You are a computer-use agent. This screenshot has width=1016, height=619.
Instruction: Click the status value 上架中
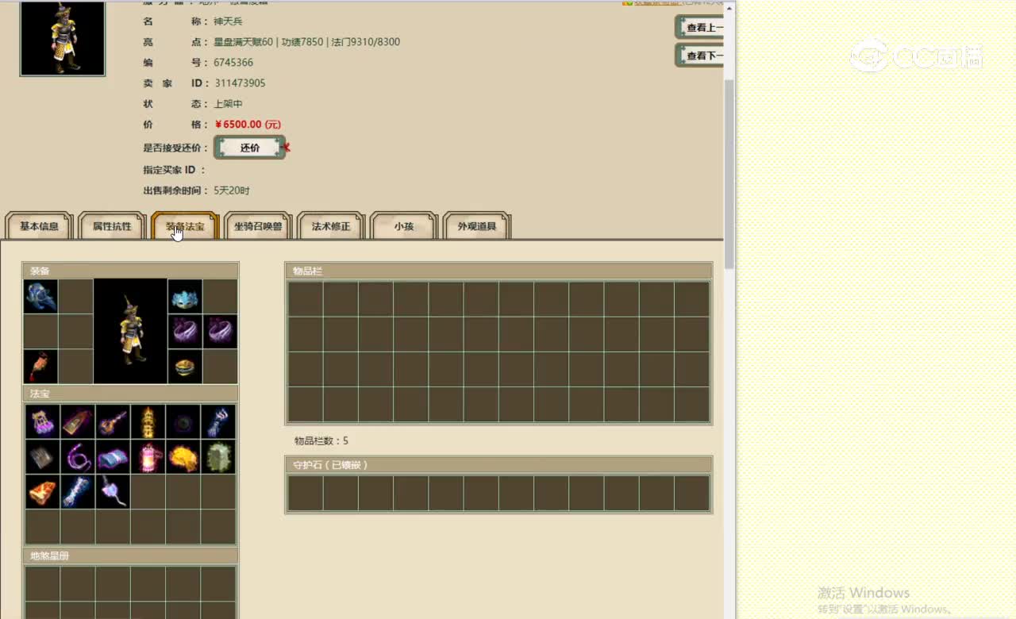[228, 104]
